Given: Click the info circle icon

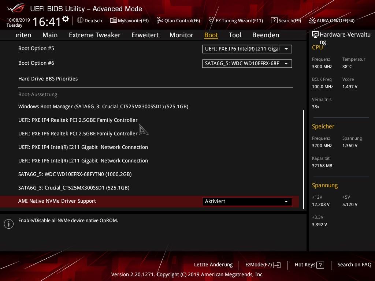Looking at the screenshot, I should [9, 224].
